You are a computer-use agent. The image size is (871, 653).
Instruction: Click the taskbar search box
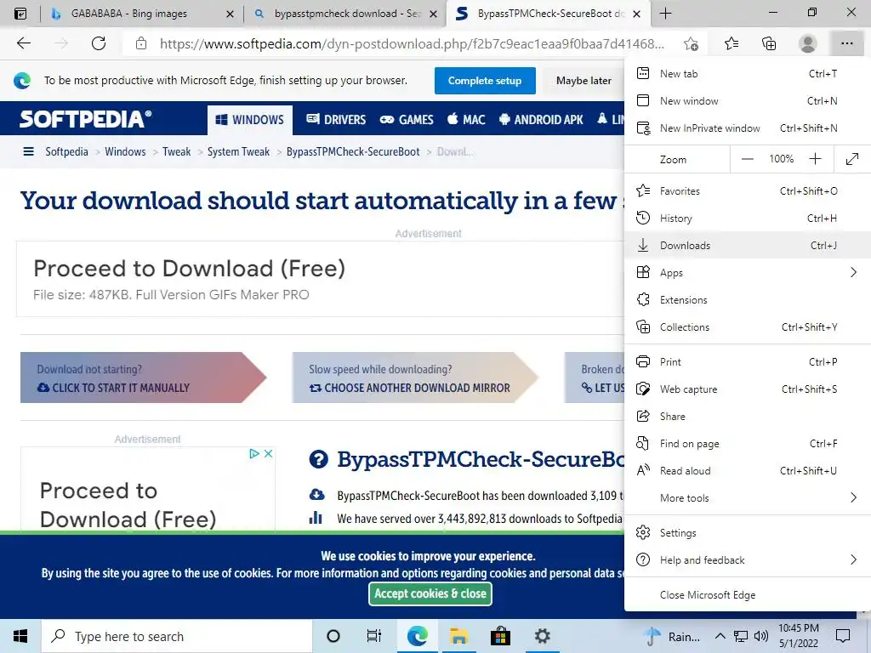tap(177, 636)
